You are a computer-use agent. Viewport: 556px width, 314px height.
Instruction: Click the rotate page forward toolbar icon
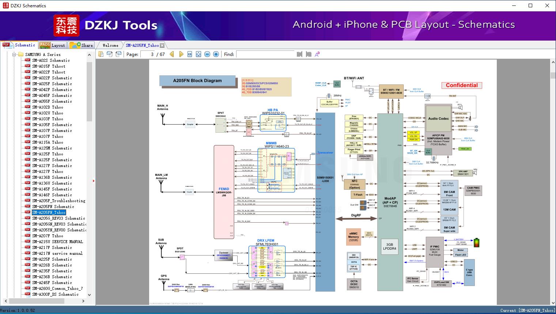point(109,54)
